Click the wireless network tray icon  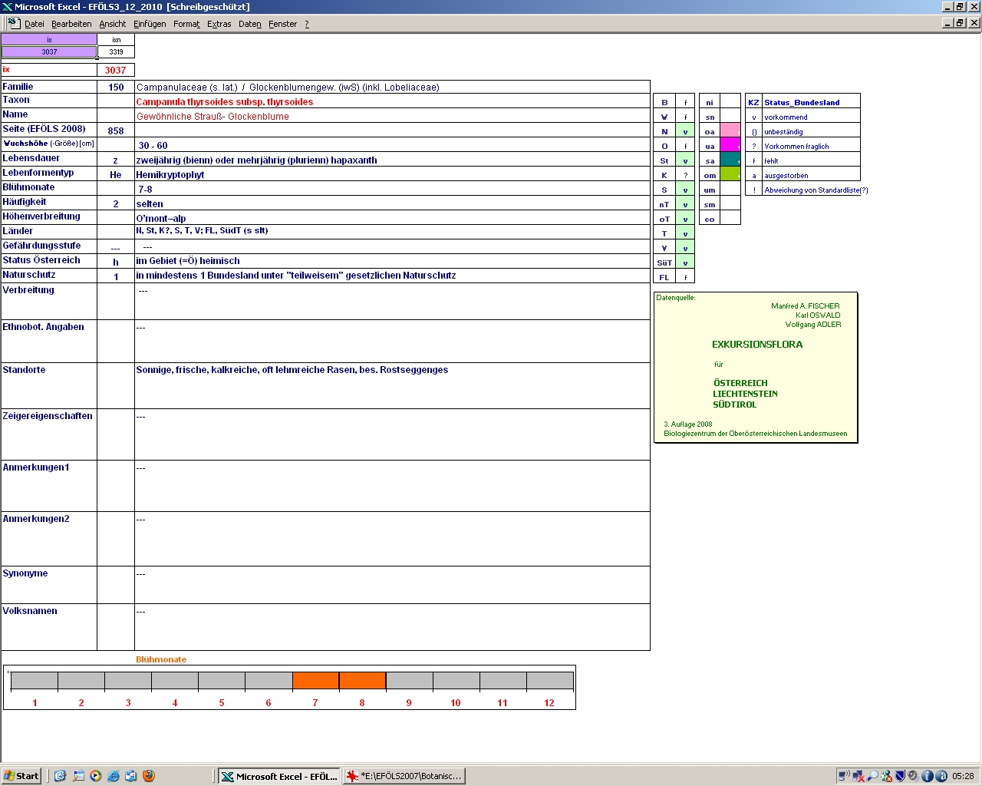point(843,776)
